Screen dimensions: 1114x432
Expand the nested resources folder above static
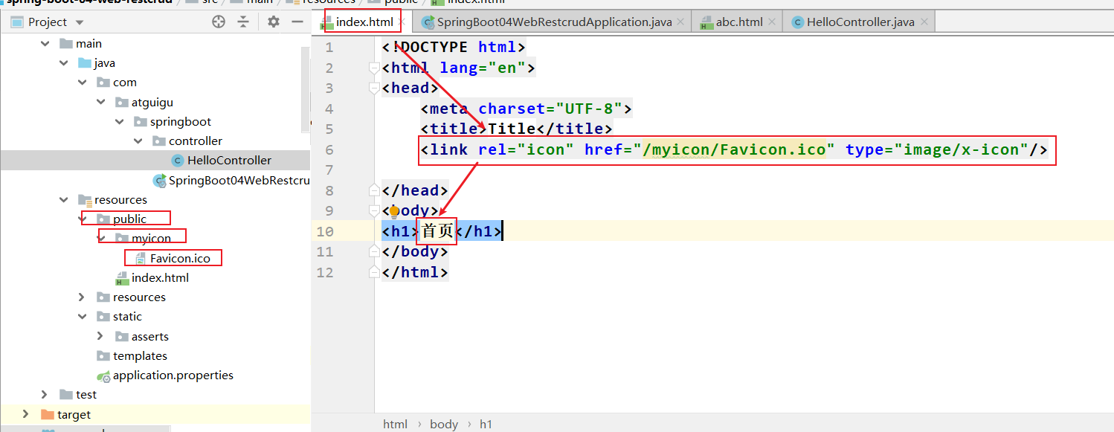[82, 297]
